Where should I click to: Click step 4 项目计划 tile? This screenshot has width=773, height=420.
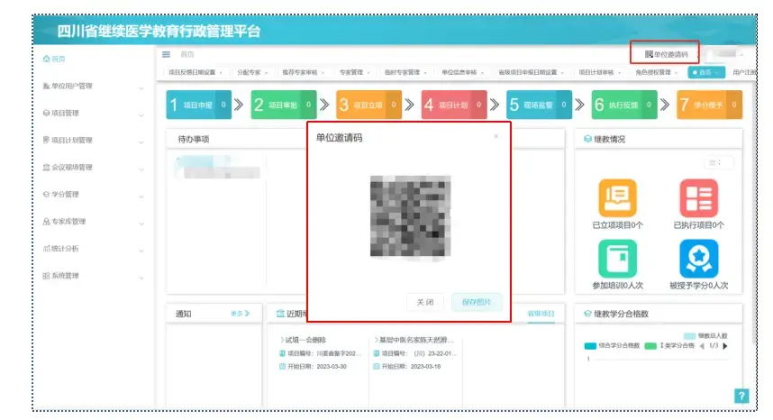coord(454,105)
